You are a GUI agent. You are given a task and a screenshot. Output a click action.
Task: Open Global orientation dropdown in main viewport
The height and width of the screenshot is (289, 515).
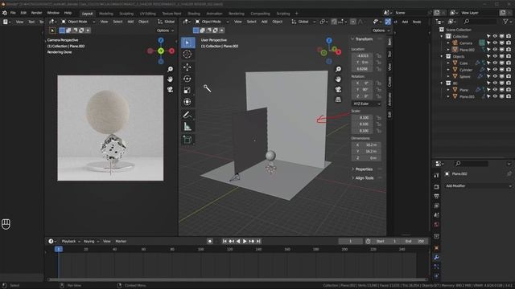pyautogui.click(x=303, y=22)
